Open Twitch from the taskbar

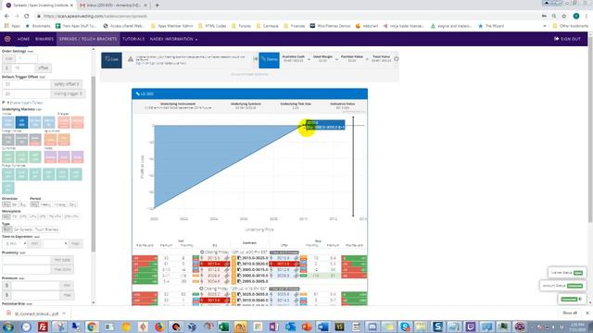tap(470, 327)
